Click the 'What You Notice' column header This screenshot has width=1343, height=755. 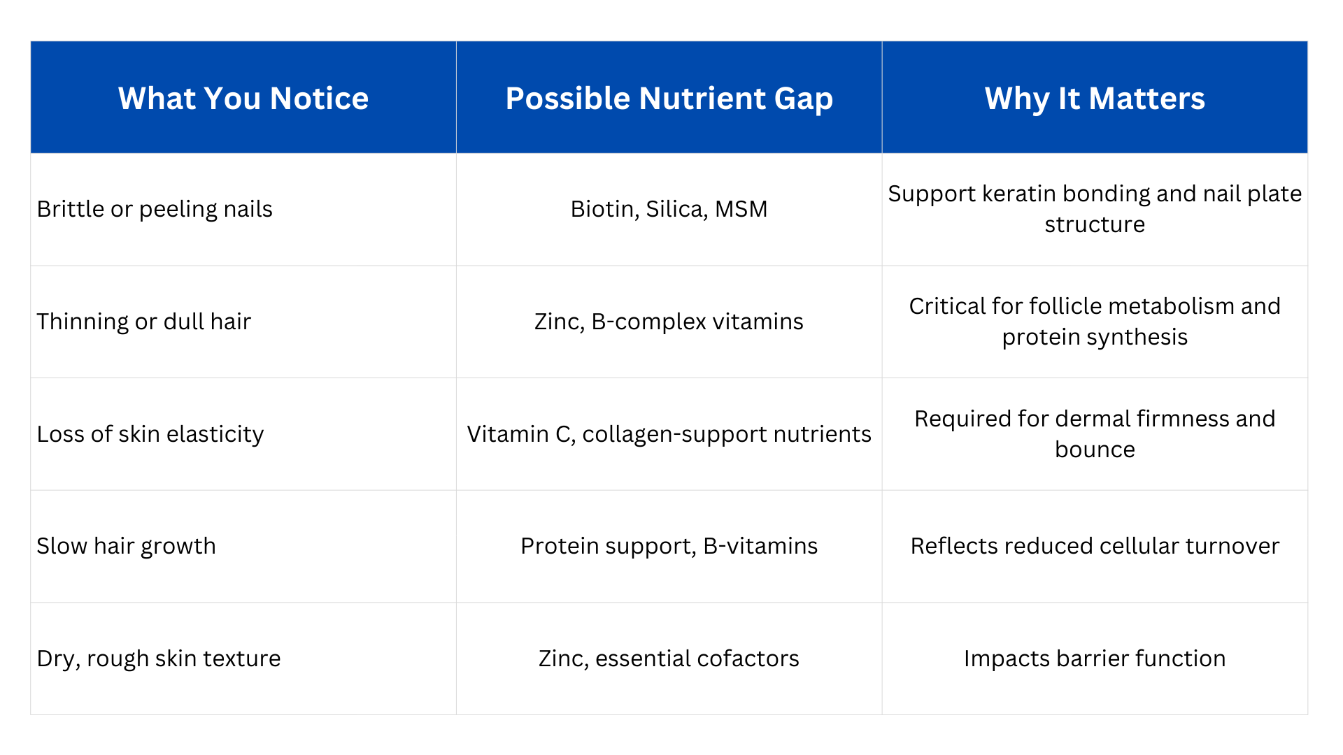coord(243,98)
